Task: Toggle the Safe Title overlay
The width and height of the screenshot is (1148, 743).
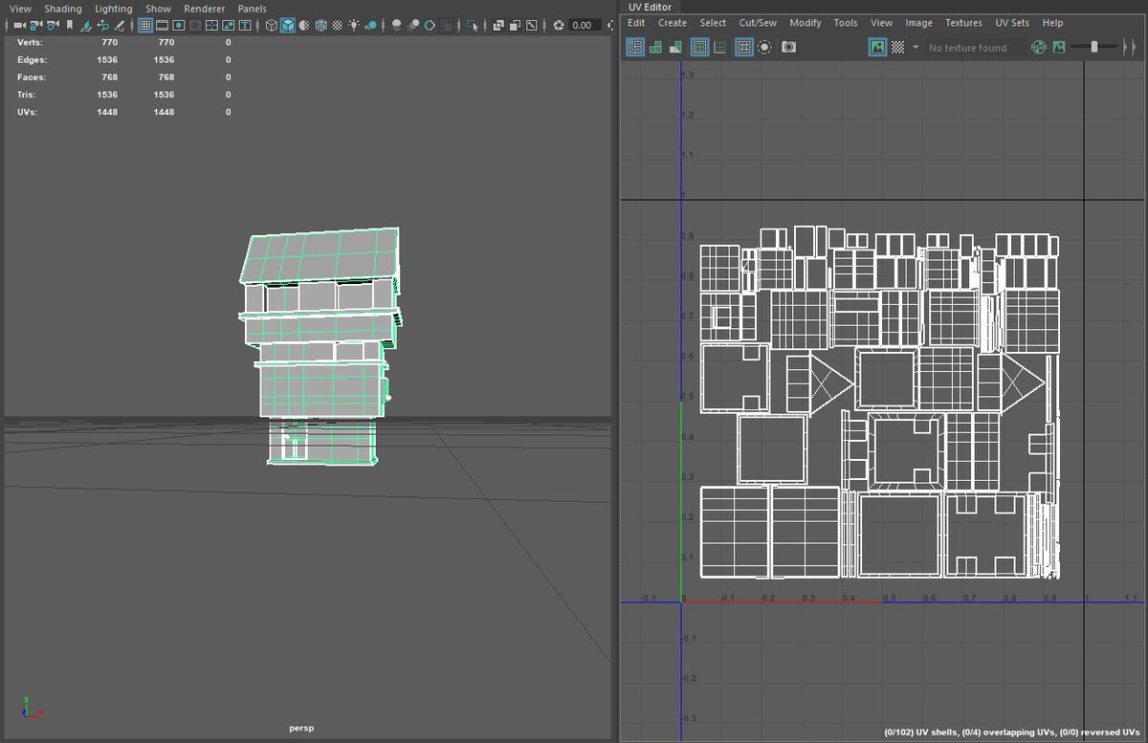Action: pos(244,25)
